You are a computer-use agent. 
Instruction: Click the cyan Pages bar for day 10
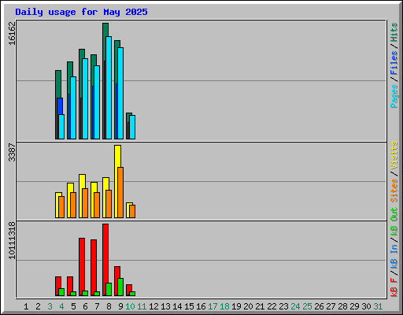click(132, 128)
